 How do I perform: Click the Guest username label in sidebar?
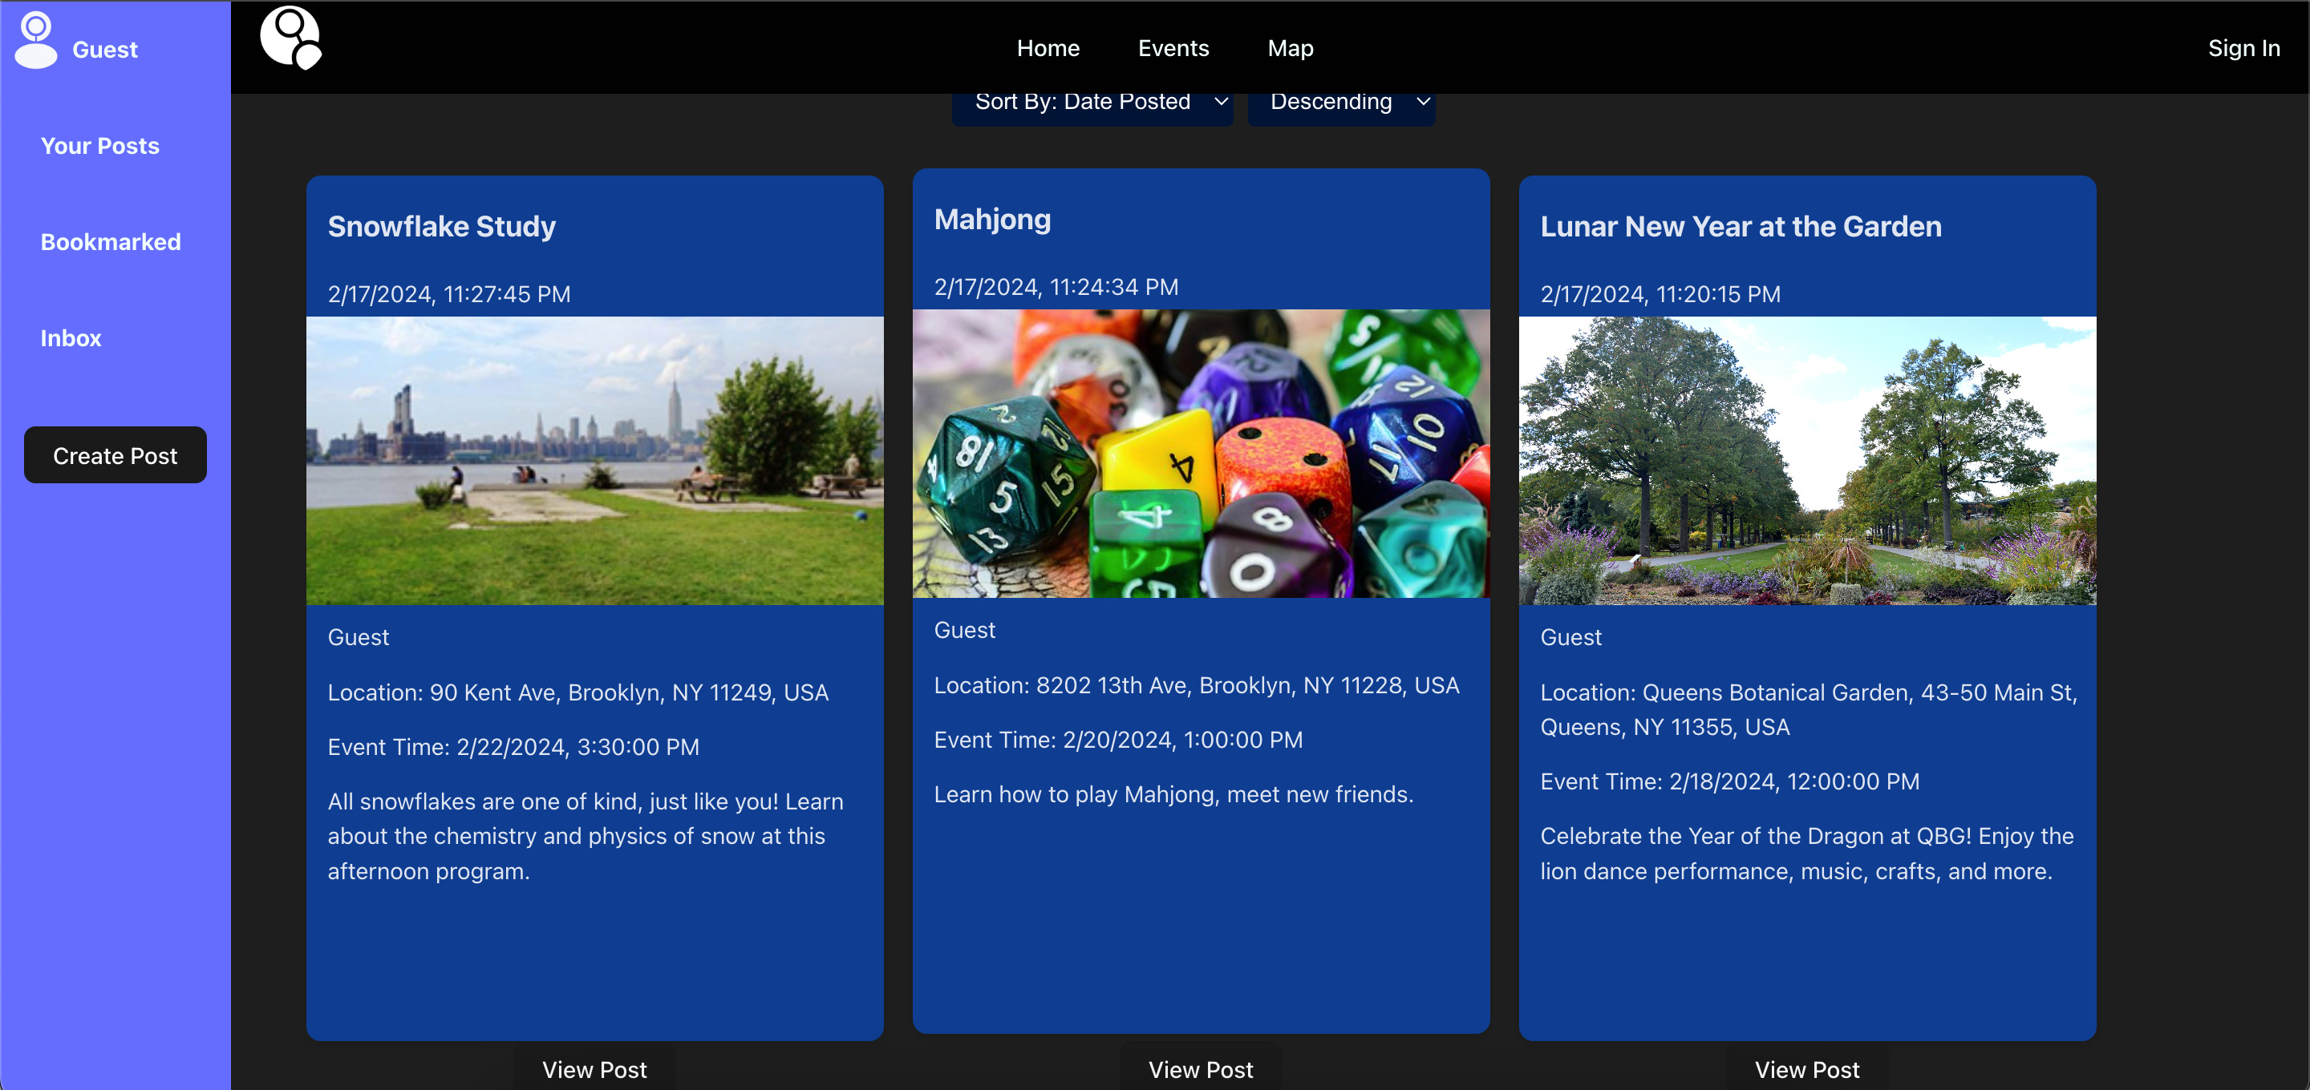pyautogui.click(x=105, y=50)
